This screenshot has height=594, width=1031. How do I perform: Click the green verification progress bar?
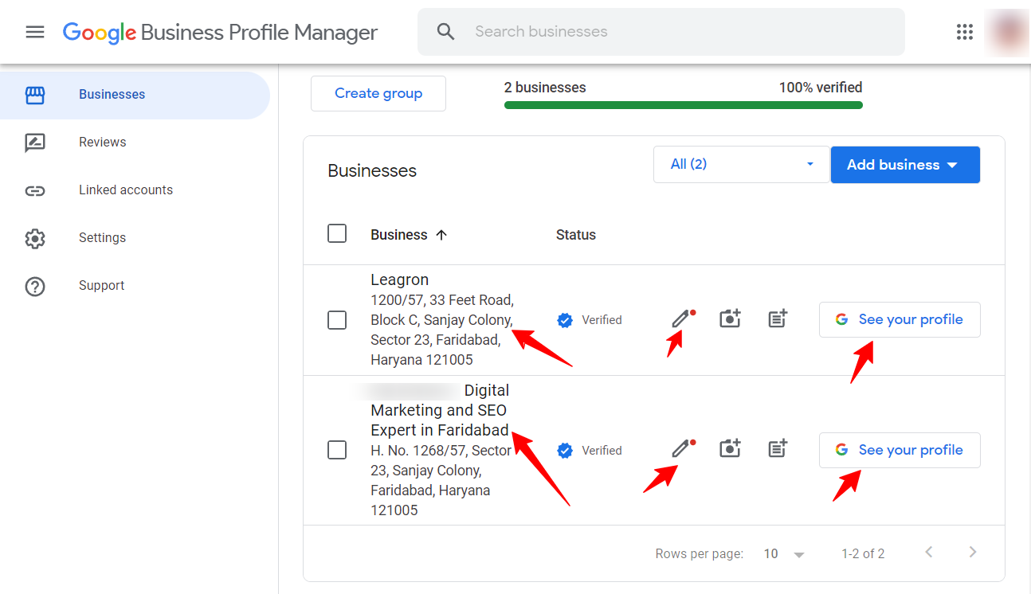[684, 105]
